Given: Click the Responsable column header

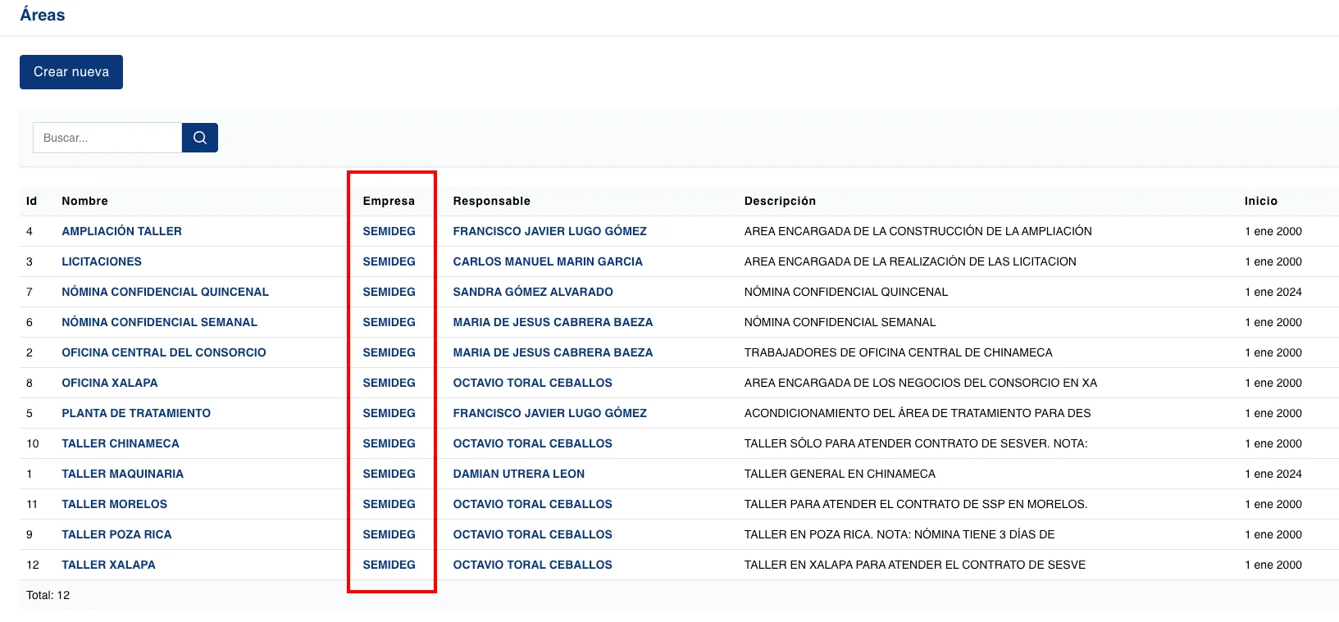Looking at the screenshot, I should [x=491, y=201].
